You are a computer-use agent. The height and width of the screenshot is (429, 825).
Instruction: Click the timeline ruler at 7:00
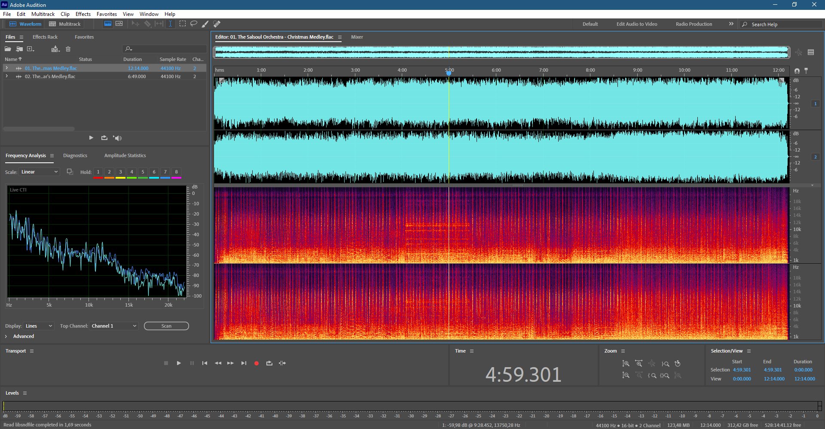(544, 70)
